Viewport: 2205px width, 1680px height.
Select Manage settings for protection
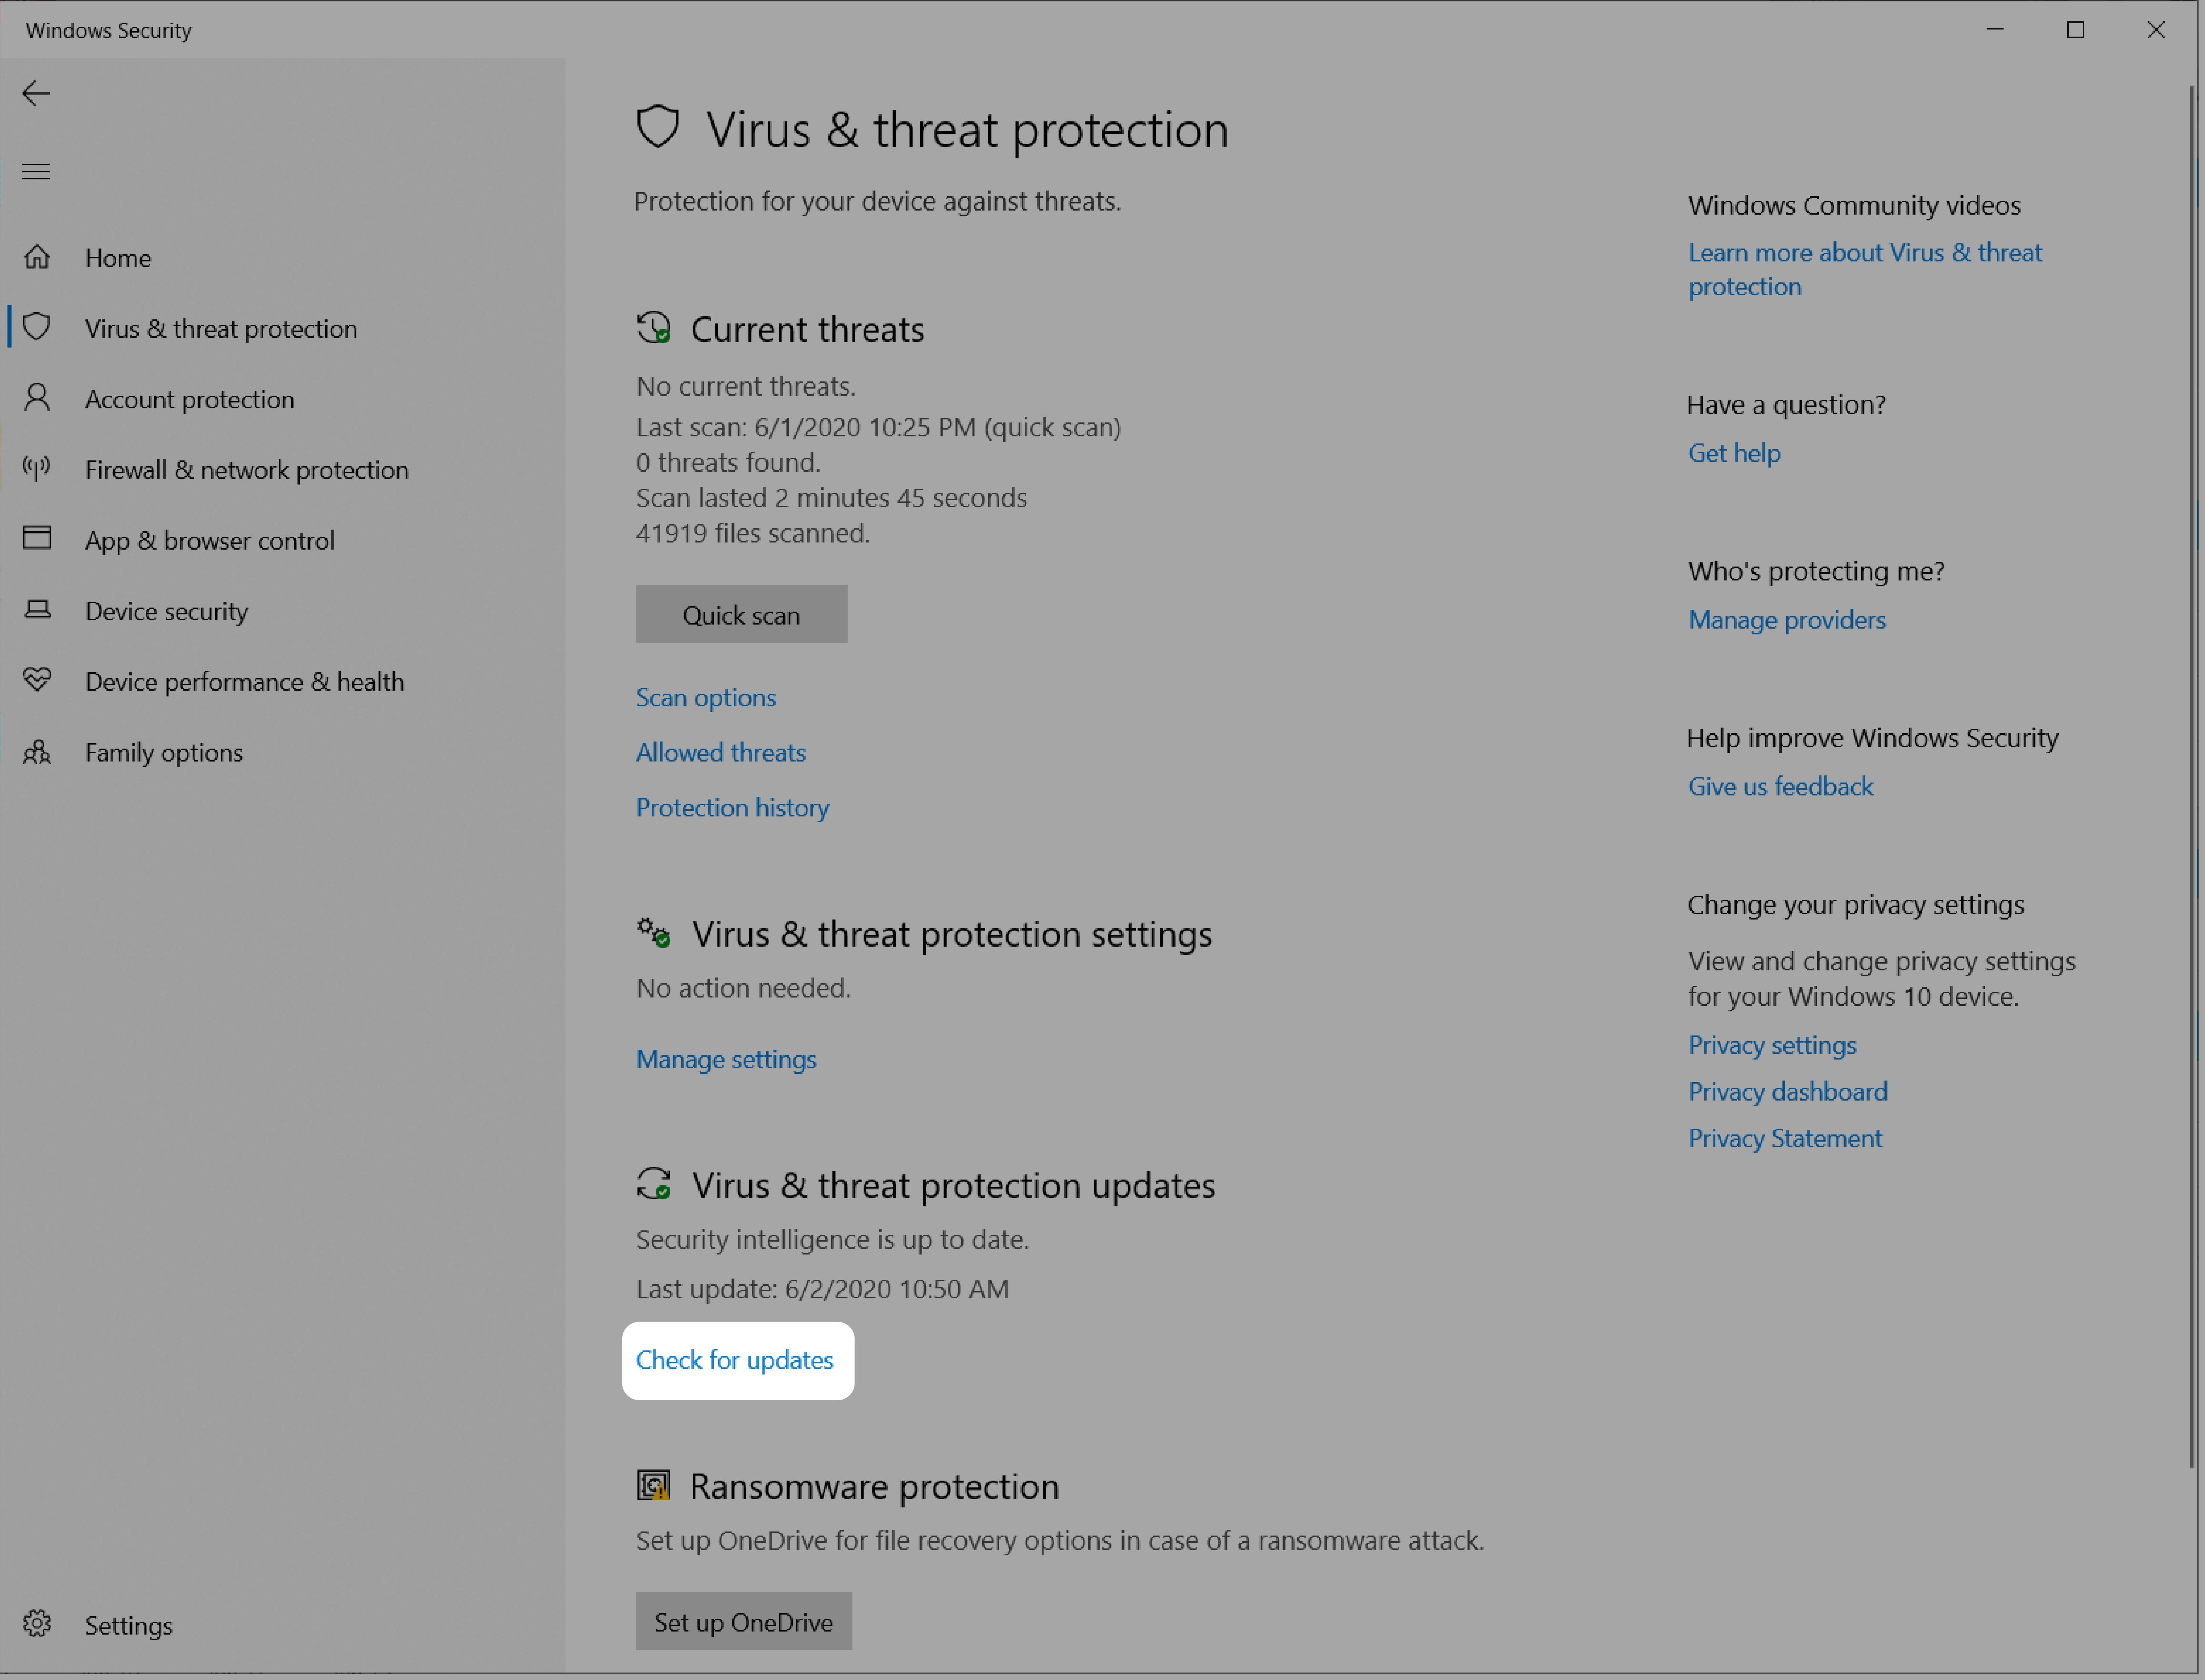(x=725, y=1057)
